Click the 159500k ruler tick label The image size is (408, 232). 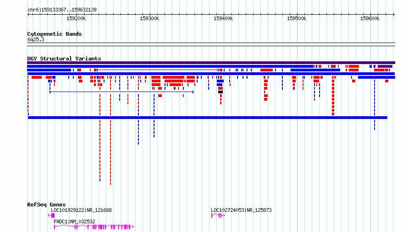tap(297, 18)
